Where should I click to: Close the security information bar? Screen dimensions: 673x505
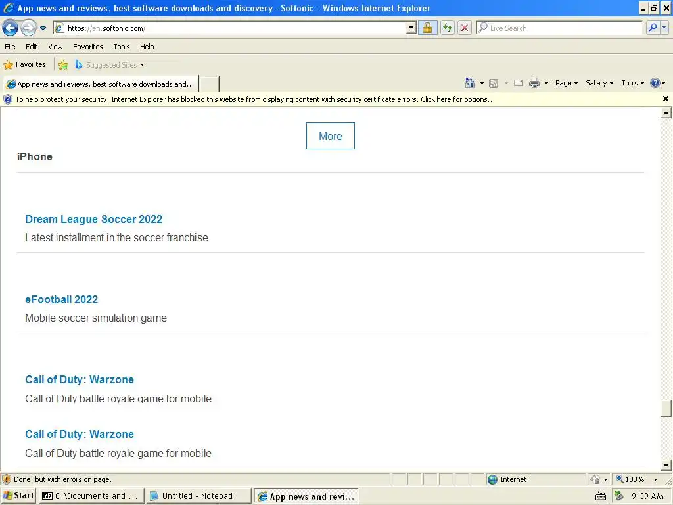click(x=665, y=99)
